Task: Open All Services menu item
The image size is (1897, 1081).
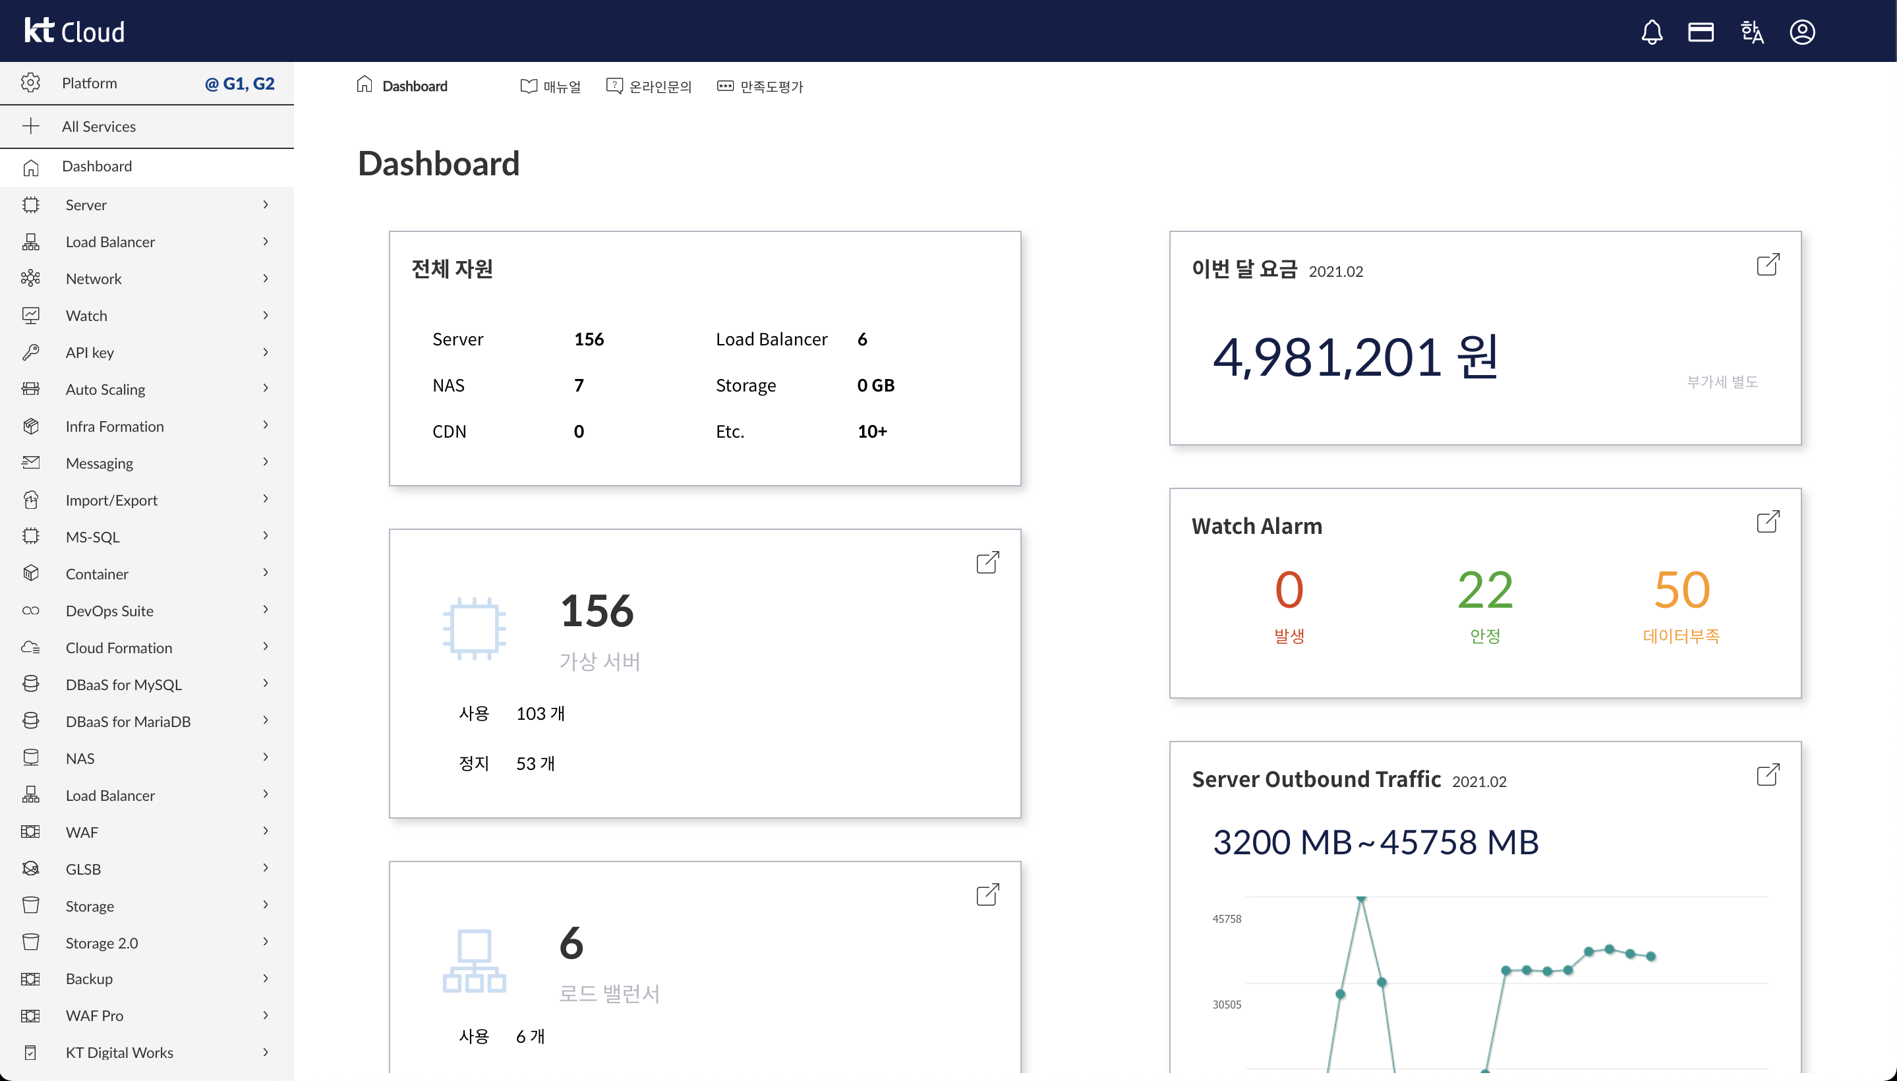Action: point(98,126)
